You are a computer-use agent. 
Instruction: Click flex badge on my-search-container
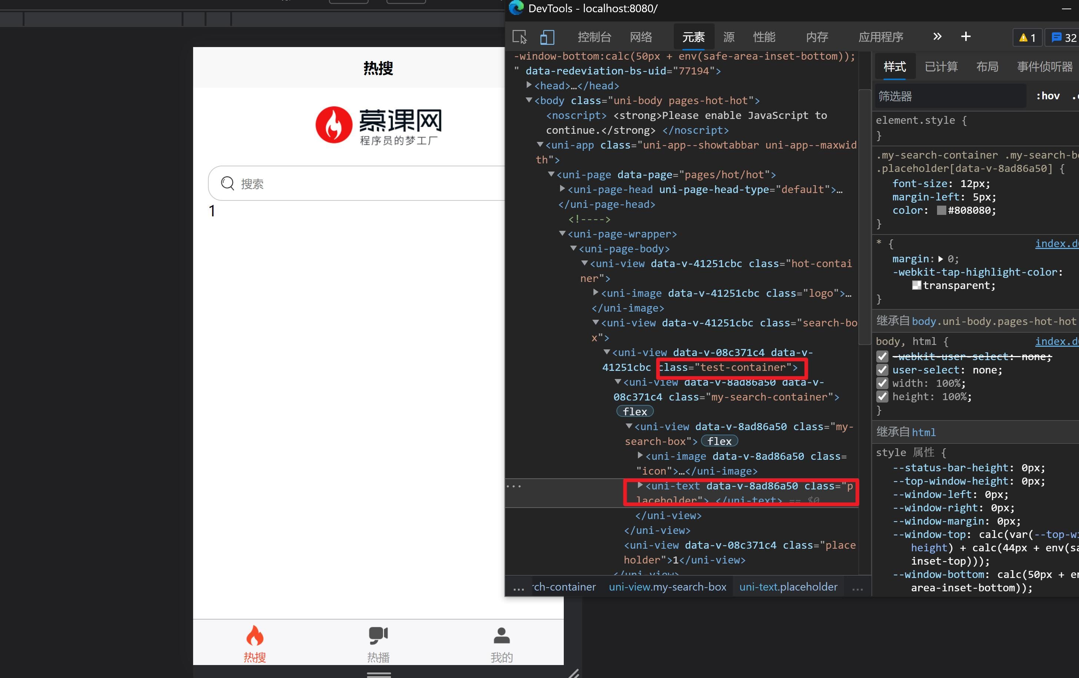point(635,411)
